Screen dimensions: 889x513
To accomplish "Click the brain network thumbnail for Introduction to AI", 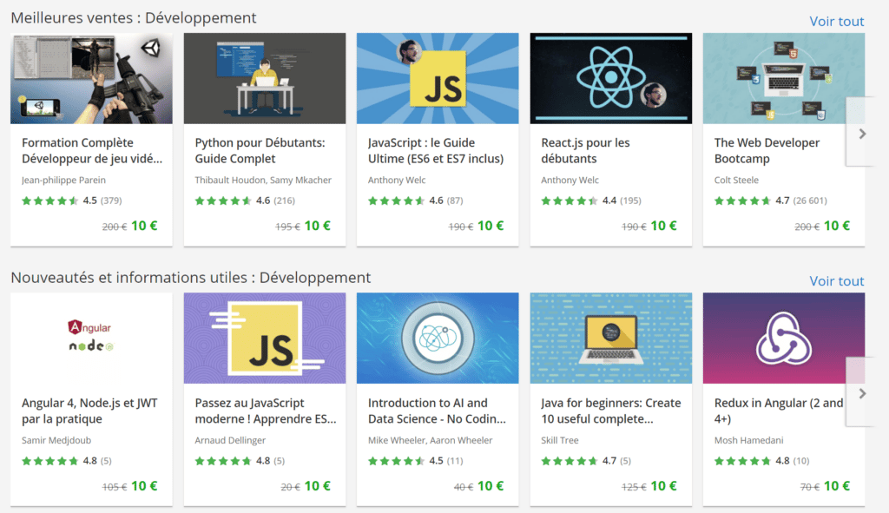I will 437,338.
